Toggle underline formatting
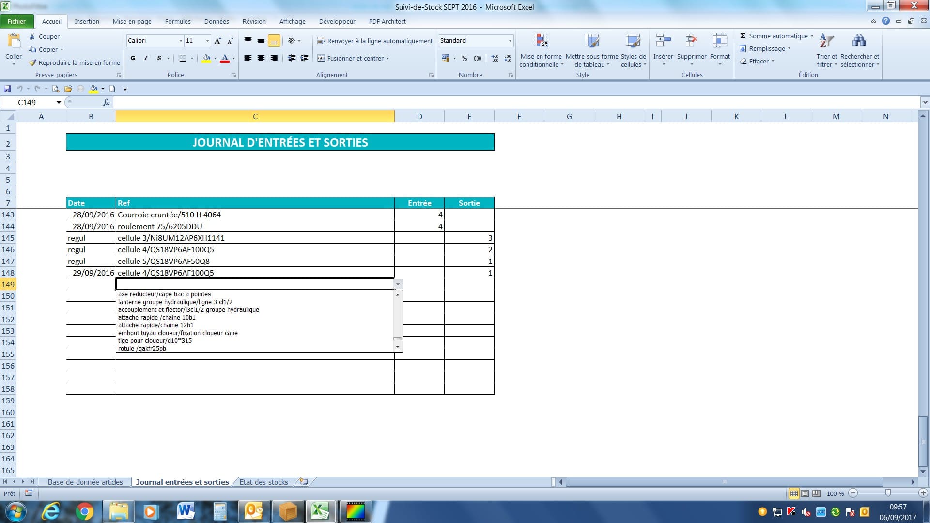 pyautogui.click(x=159, y=58)
